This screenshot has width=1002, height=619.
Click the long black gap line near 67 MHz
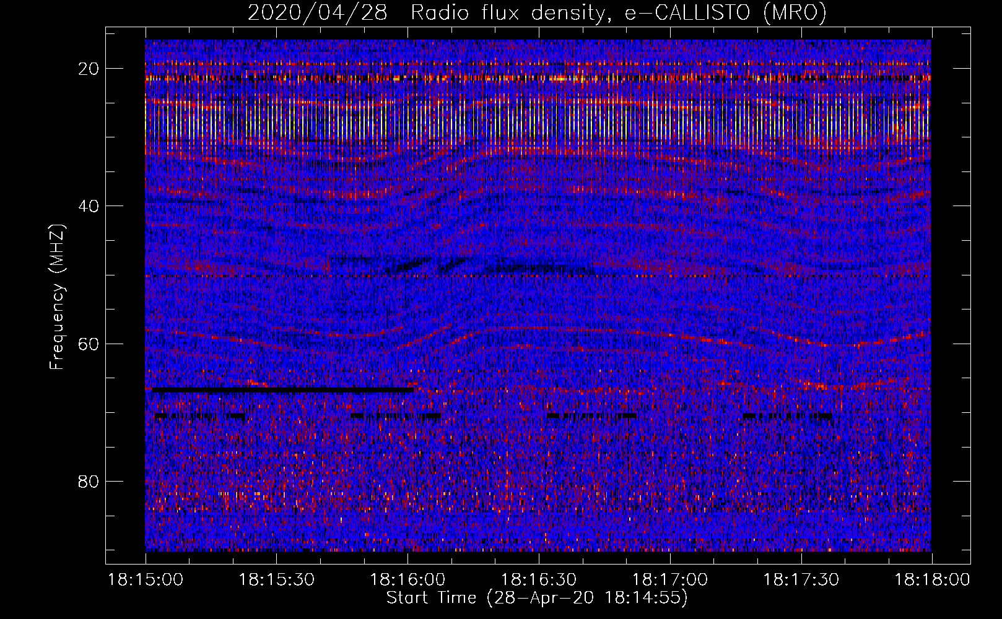tap(282, 390)
